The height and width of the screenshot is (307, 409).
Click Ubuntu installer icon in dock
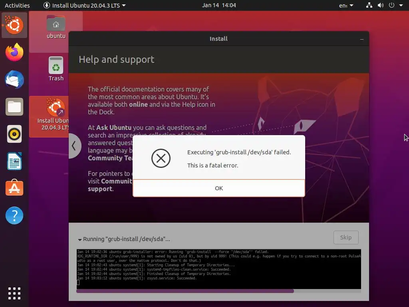(x=14, y=25)
